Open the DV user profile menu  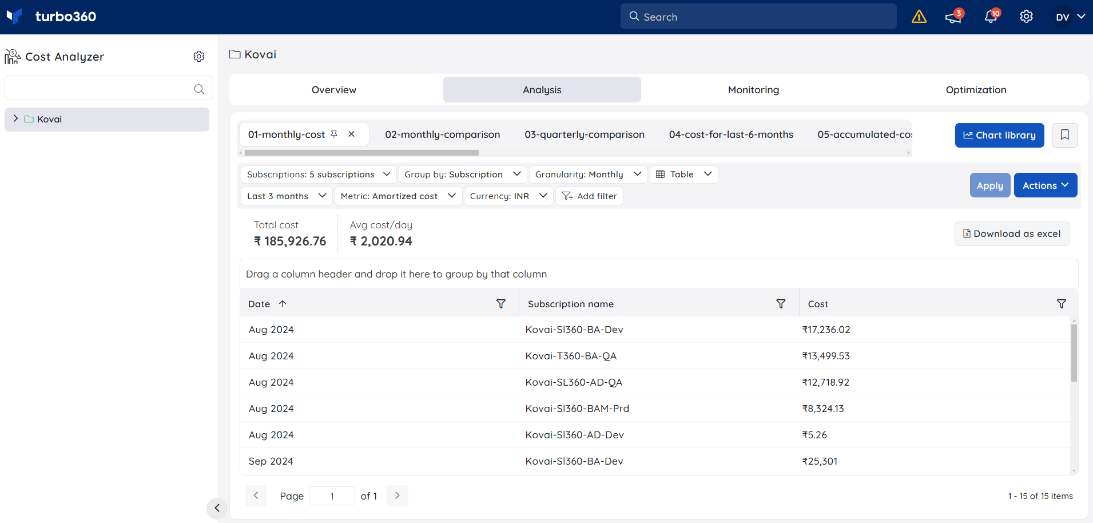pos(1070,17)
